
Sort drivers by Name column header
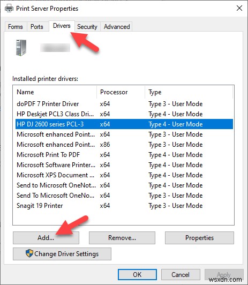55,92
